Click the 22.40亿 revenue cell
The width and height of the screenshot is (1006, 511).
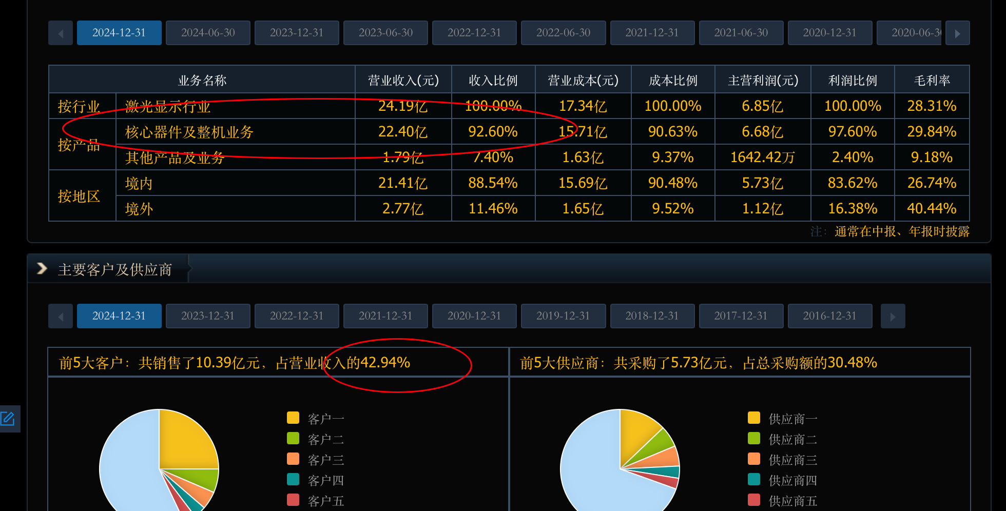point(403,132)
